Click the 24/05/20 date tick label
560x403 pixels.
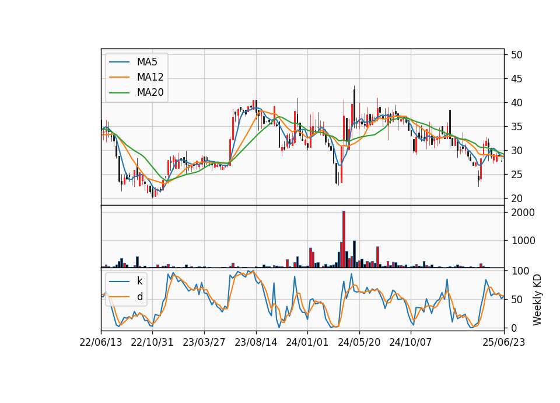point(359,342)
